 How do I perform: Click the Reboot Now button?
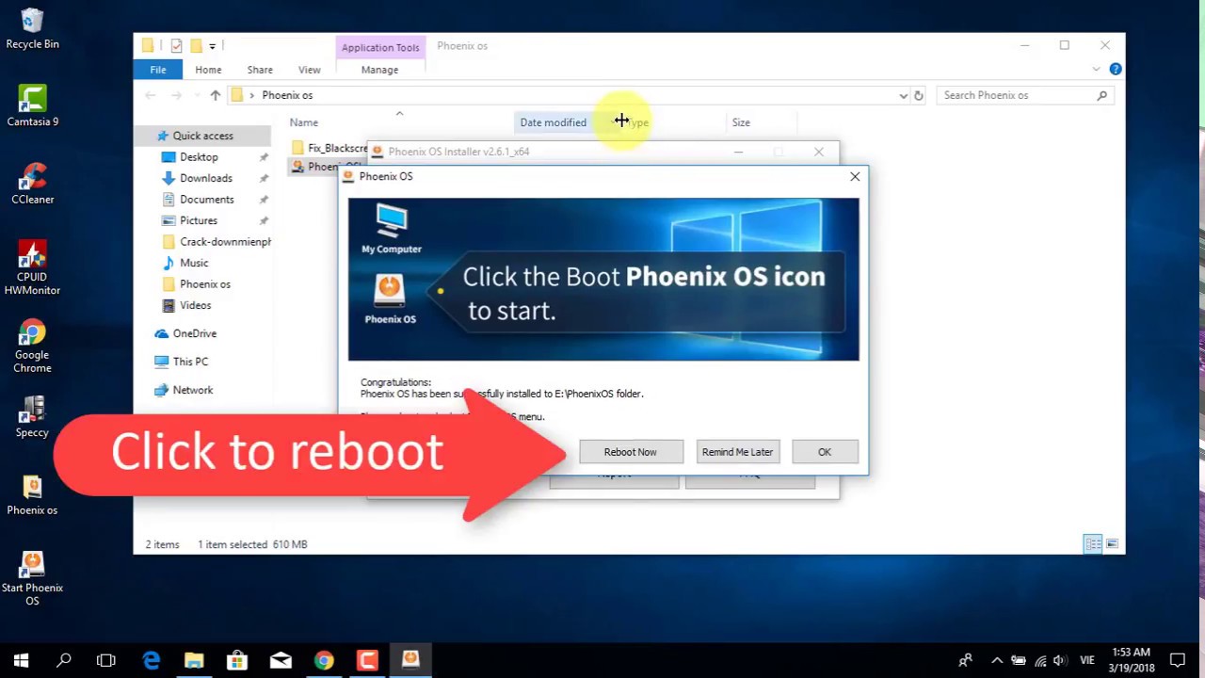point(630,452)
